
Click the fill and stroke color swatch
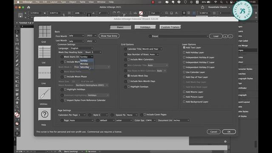click(x=17, y=115)
